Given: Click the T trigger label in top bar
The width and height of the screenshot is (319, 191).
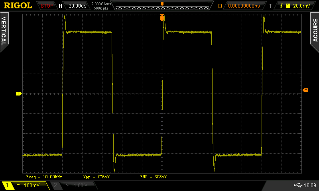Looking at the screenshot, I should tap(271, 6).
